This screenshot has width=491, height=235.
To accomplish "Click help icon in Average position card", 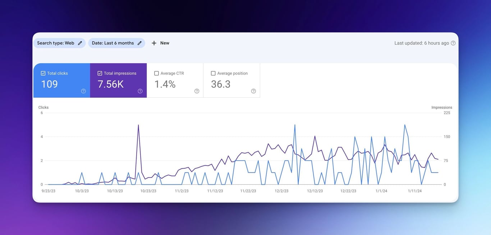I will point(253,91).
